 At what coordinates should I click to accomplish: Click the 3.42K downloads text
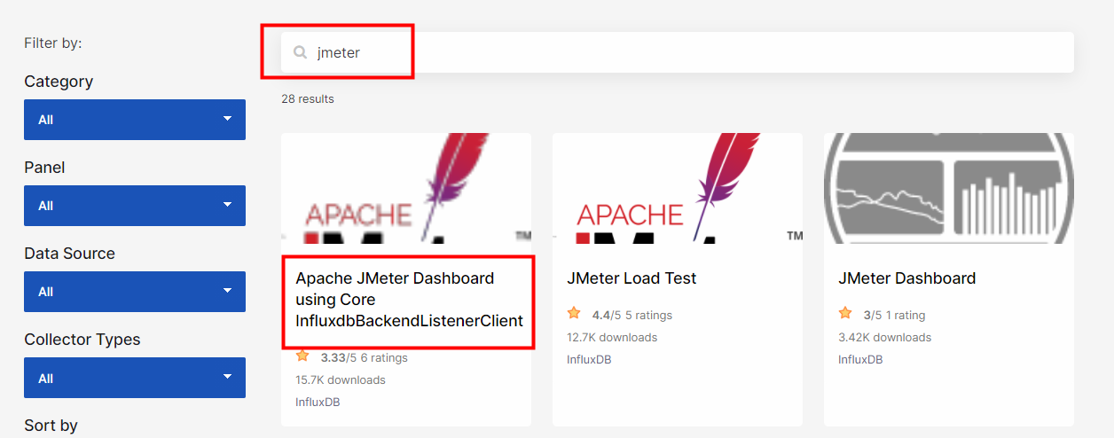click(885, 337)
